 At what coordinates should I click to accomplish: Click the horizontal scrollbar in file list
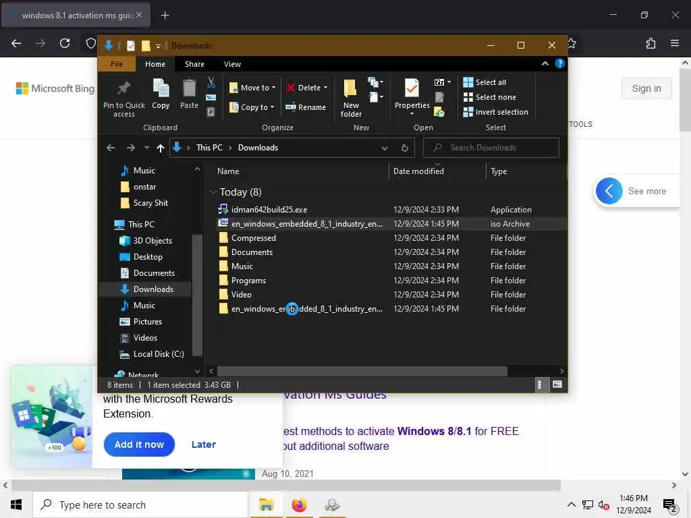[x=362, y=372]
